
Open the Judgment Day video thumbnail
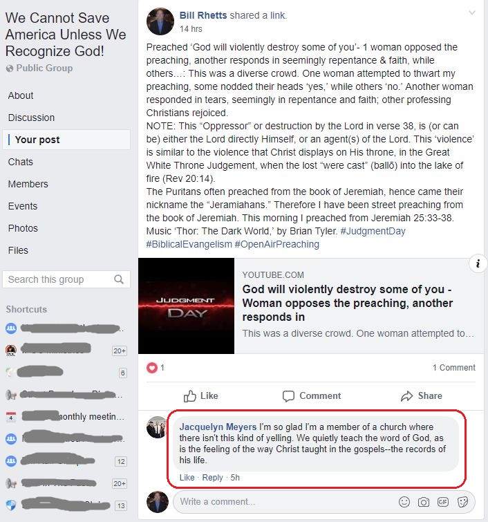pyautogui.click(x=186, y=306)
